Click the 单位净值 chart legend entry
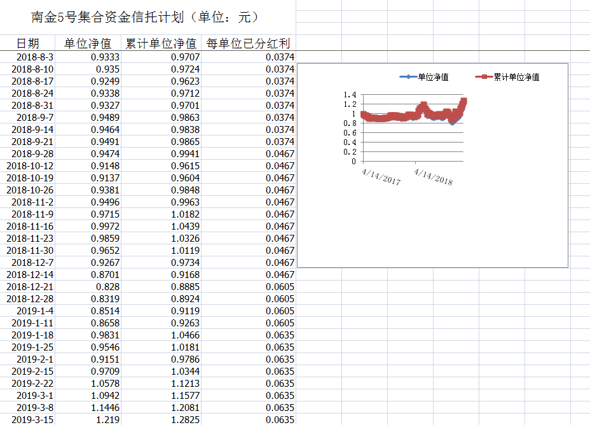 point(424,77)
